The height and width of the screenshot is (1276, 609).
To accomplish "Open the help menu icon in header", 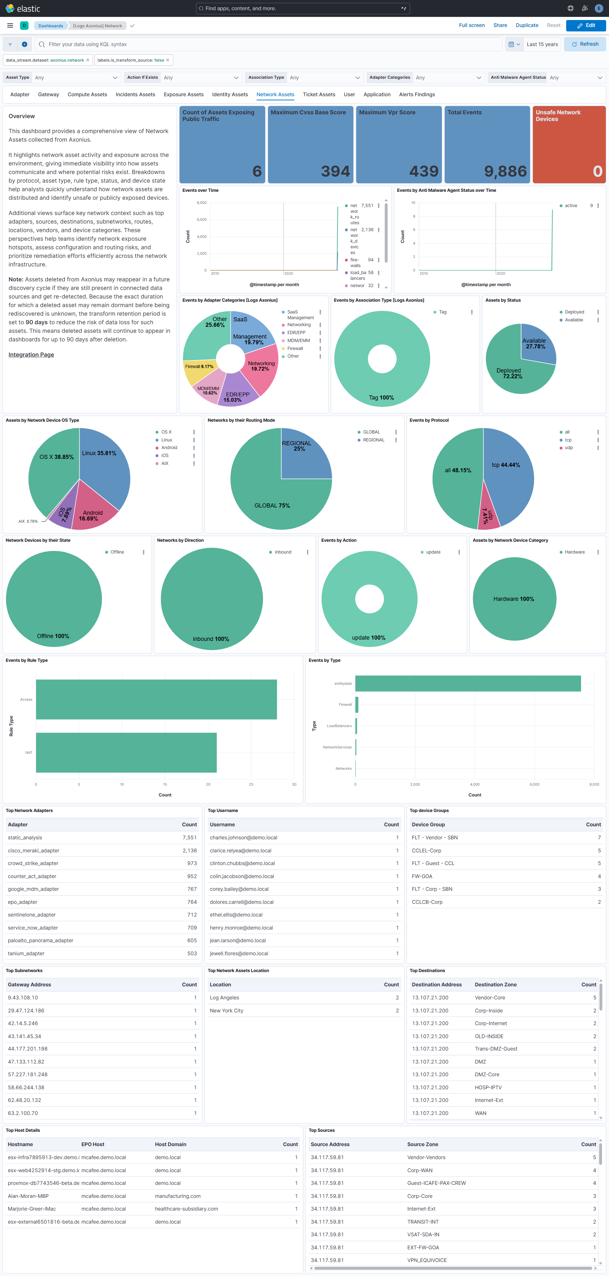I will 570,9.
